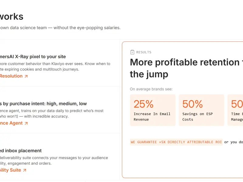The width and height of the screenshot is (243, 182).
Task: Open the Suite link in orange
Action: point(10,170)
